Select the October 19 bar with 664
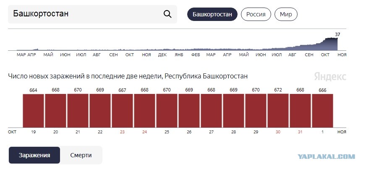The height and width of the screenshot is (169, 366). (34, 111)
